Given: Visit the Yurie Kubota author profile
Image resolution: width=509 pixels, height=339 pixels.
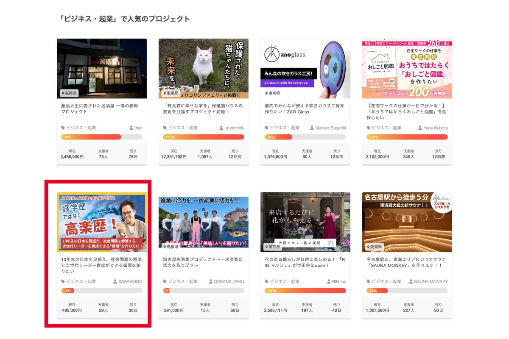Looking at the screenshot, I should [x=433, y=128].
